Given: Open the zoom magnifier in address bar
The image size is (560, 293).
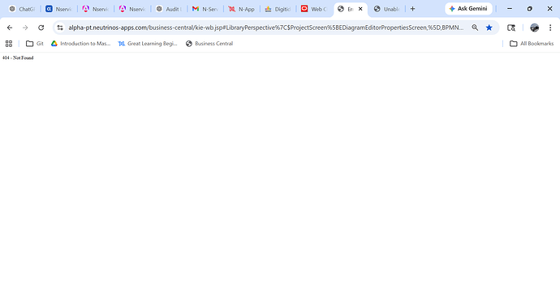Looking at the screenshot, I should 475,28.
